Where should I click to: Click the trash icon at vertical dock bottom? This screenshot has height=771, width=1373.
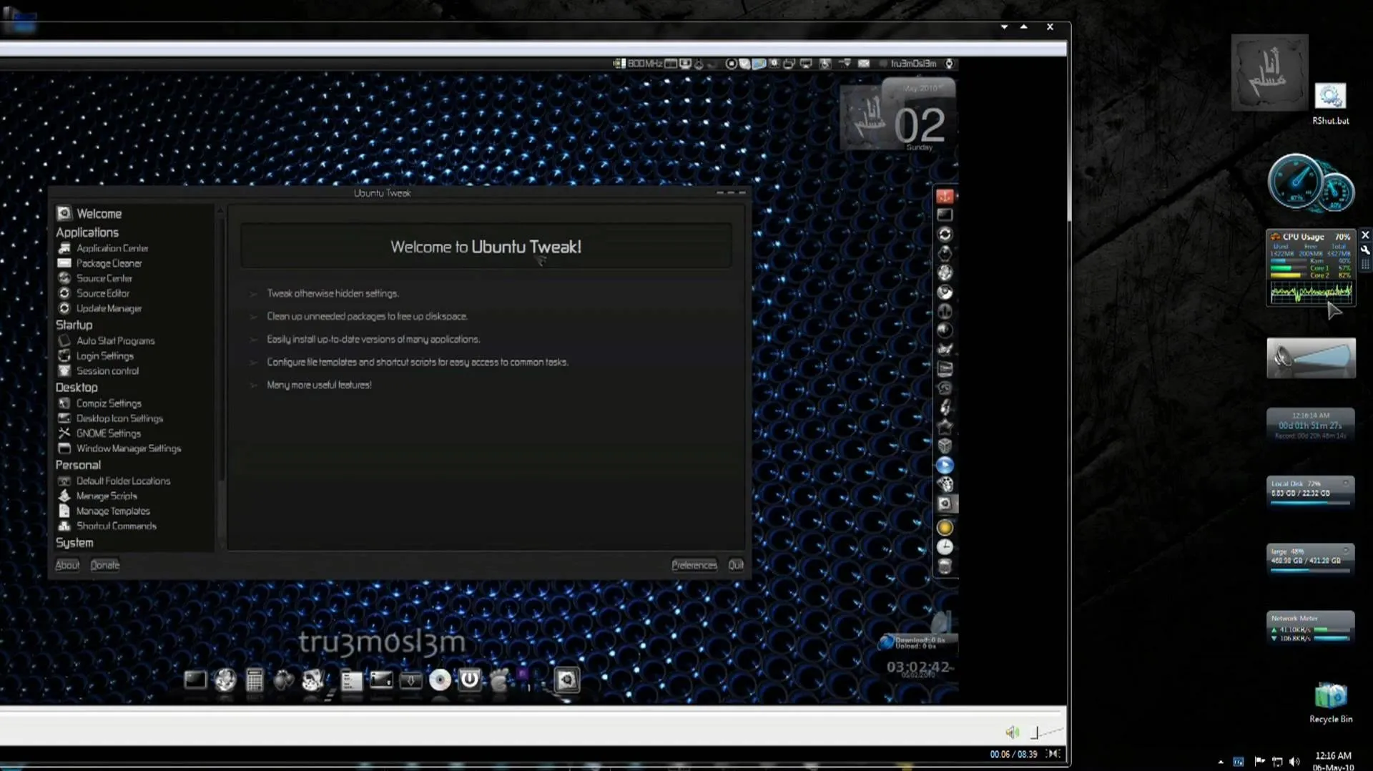(945, 566)
